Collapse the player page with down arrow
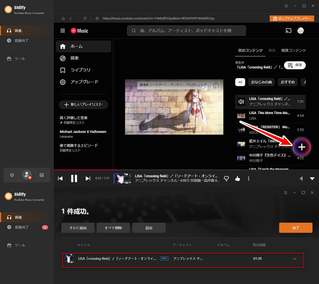Viewport: 319px width, 284px height. coord(312,179)
